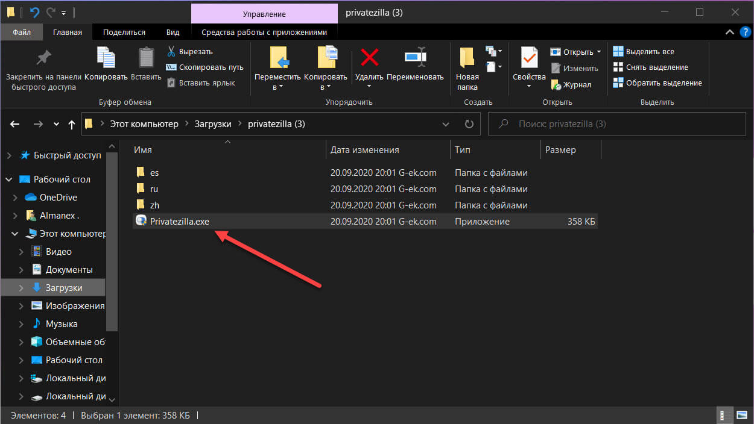Switch to the Вид ribbon tab
The height and width of the screenshot is (424, 754).
[173, 32]
